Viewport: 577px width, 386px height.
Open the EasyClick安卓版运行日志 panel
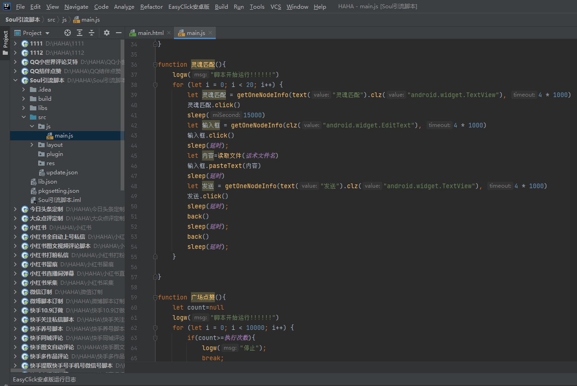coord(45,380)
